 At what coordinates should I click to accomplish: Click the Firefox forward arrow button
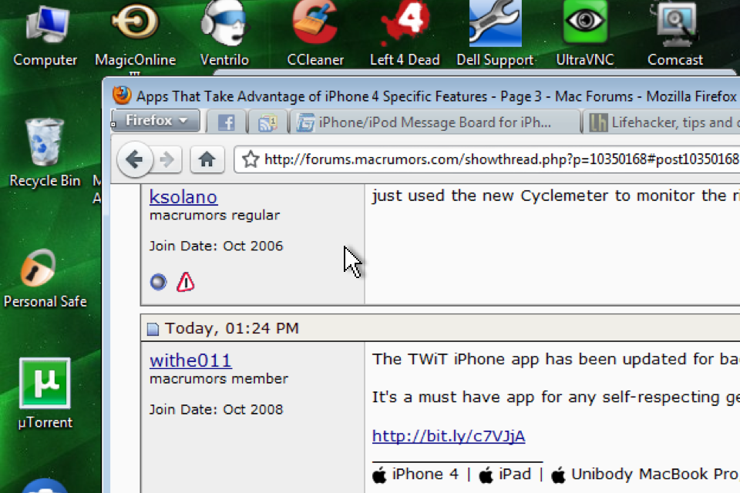[166, 160]
